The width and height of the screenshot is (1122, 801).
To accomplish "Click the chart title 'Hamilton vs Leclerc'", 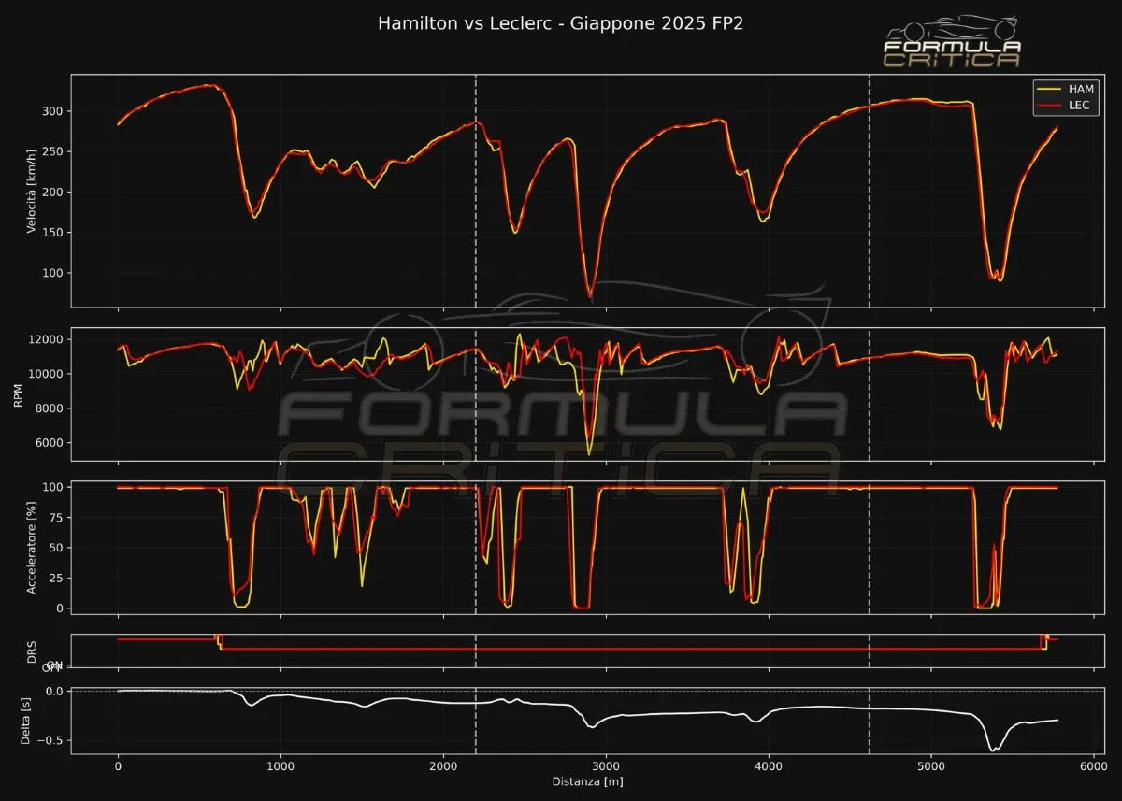I will [561, 23].
